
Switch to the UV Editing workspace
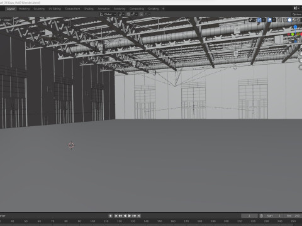coord(55,9)
